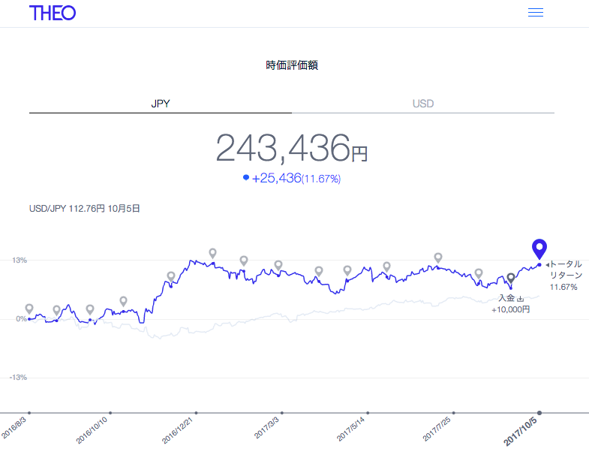Click the トータルリターン 11.67% label
Screen dimensions: 589x452
coord(565,276)
